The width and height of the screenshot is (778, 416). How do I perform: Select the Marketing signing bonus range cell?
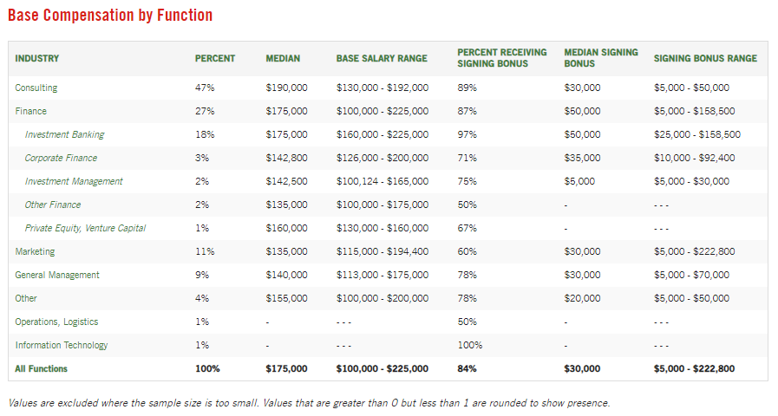(x=694, y=251)
